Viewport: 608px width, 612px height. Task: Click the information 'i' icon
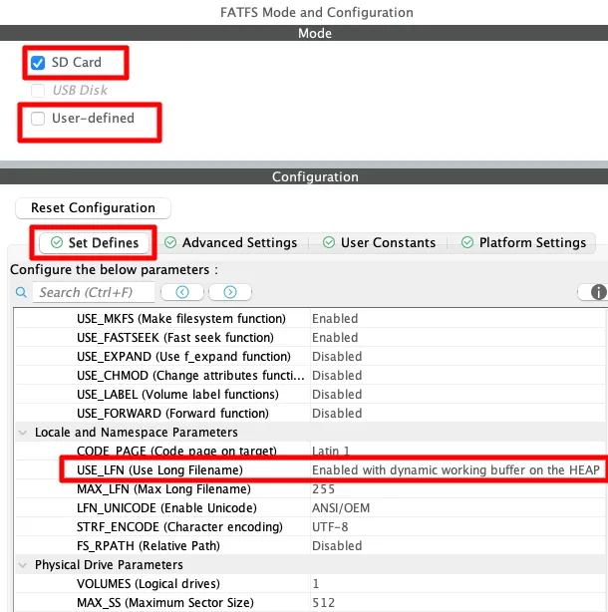click(598, 292)
